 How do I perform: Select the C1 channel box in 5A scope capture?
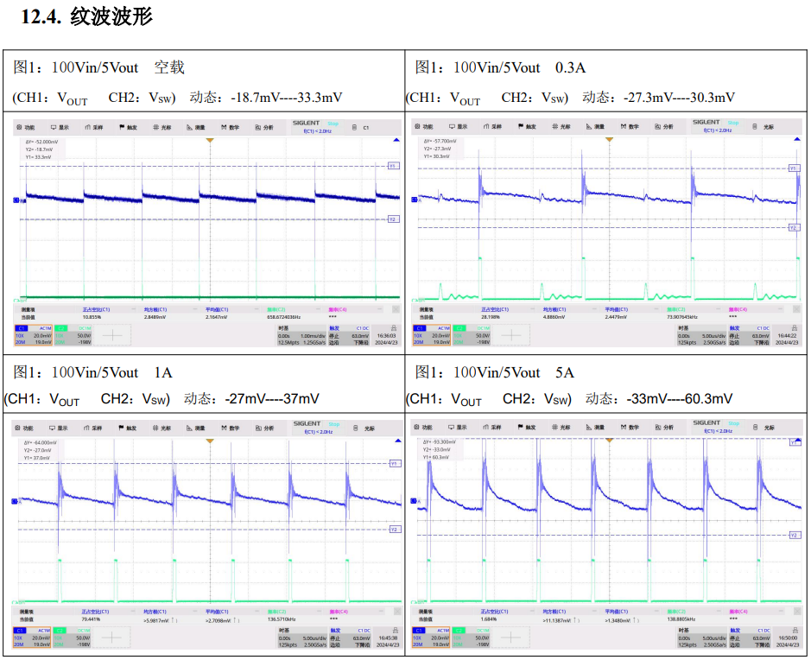(431, 638)
